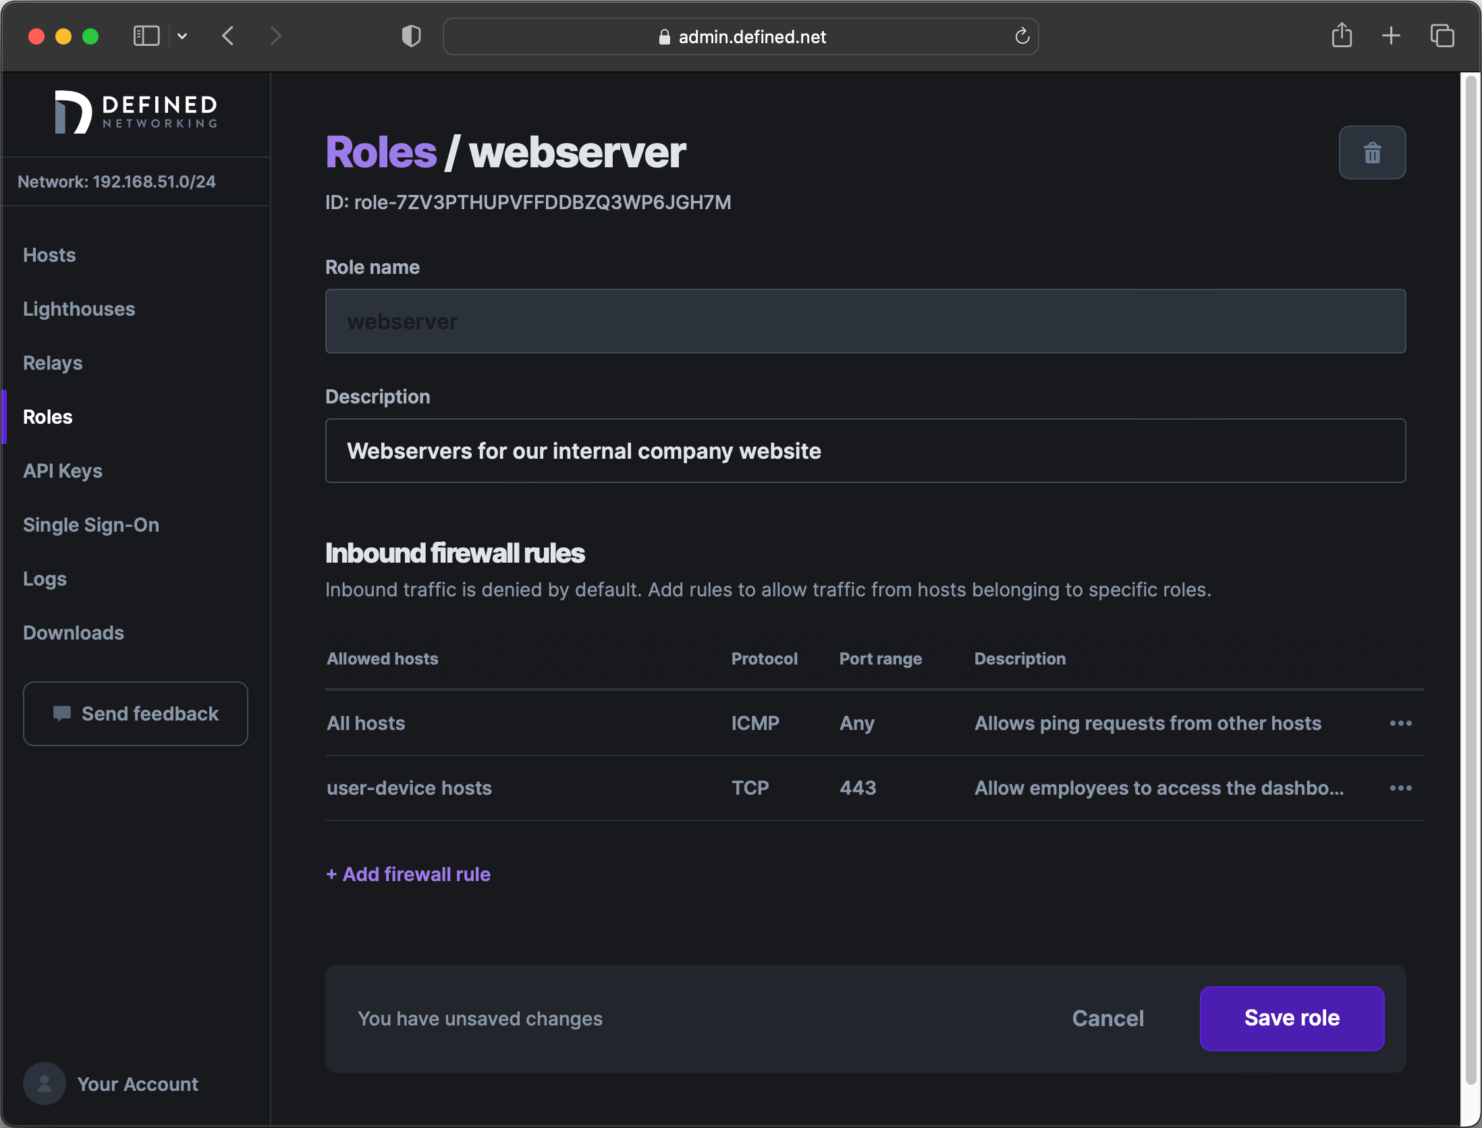This screenshot has height=1128, width=1482.
Task: Open the tab group chevron dropdown
Action: point(182,36)
